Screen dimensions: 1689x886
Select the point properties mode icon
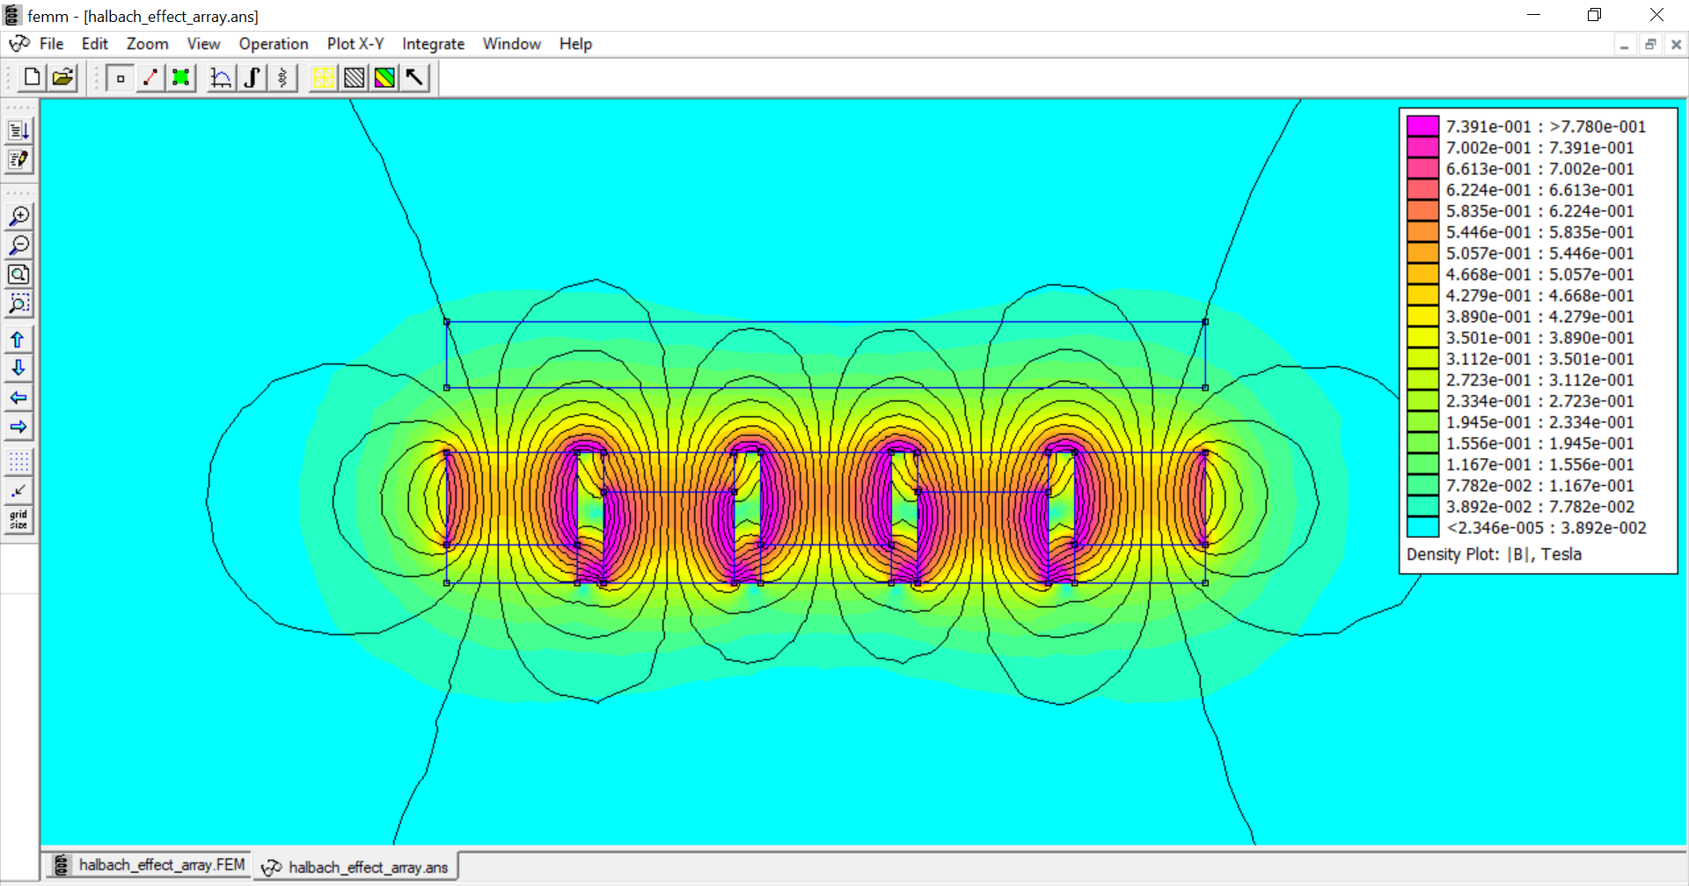click(x=121, y=77)
